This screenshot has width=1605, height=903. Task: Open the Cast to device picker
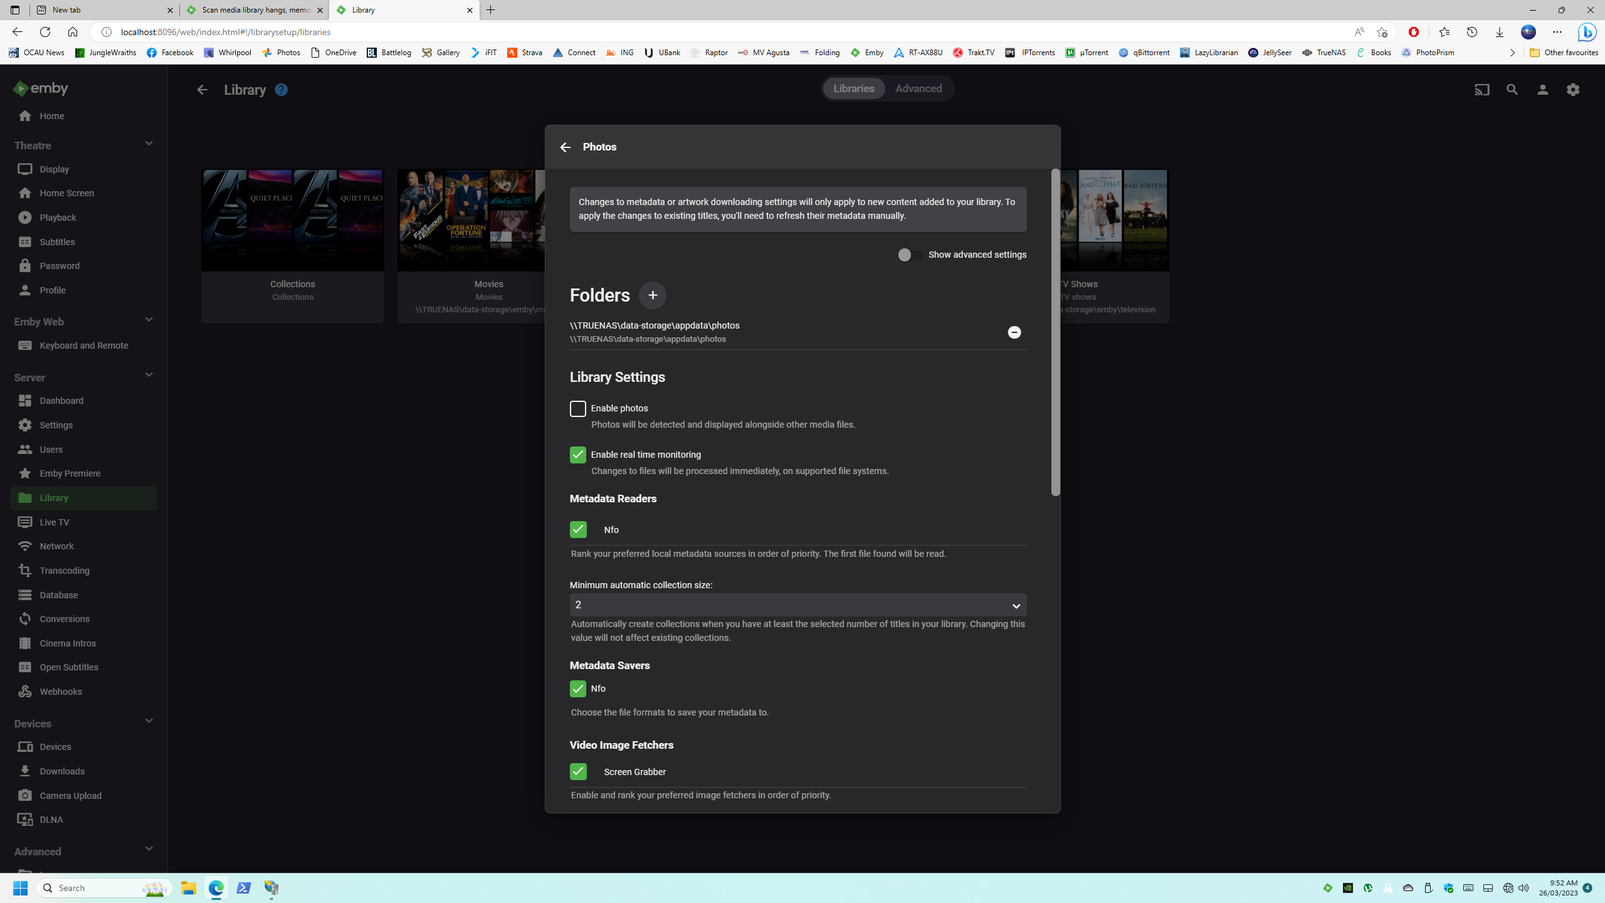[x=1481, y=90]
